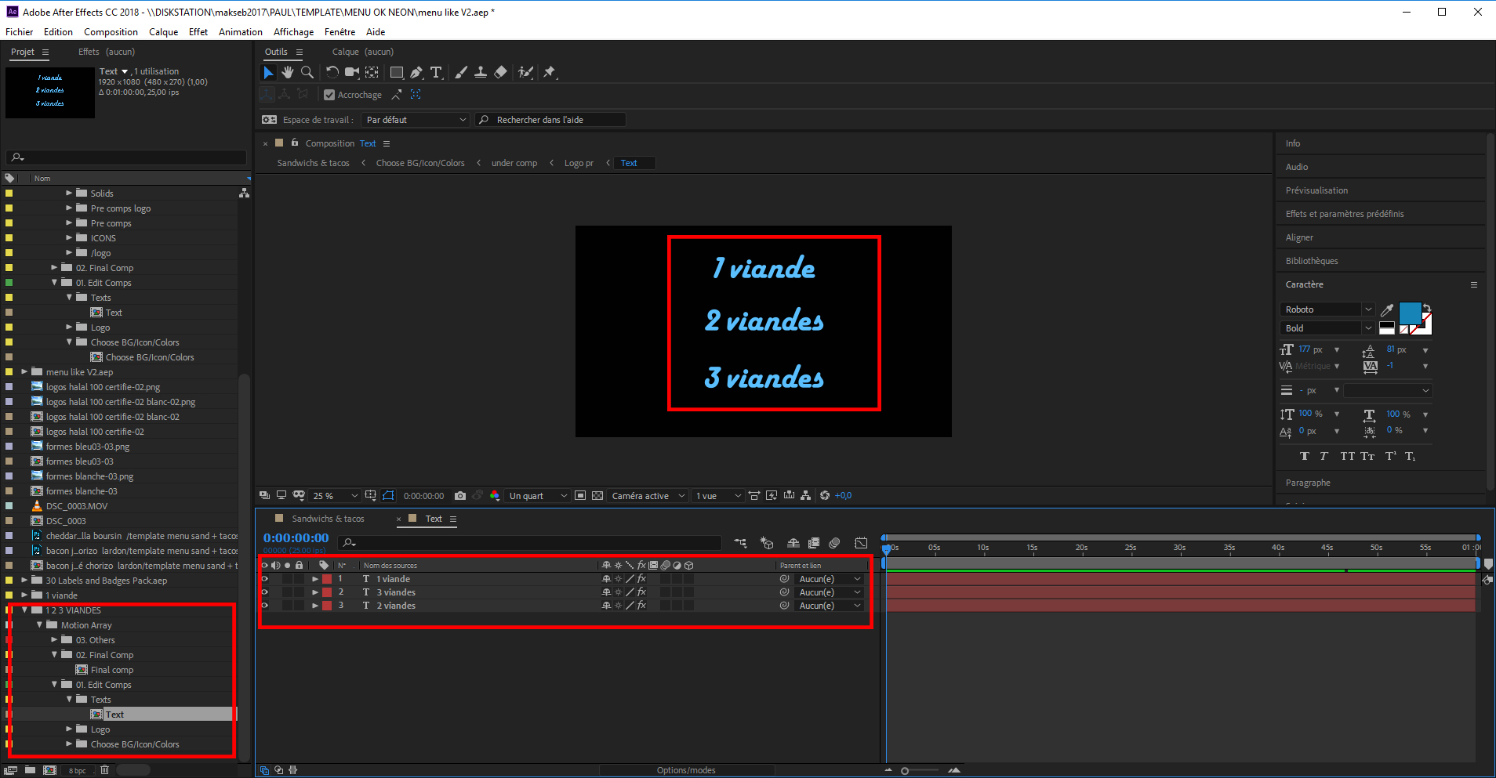Select the Pen tool
Screen dimensions: 1496x778
[416, 72]
